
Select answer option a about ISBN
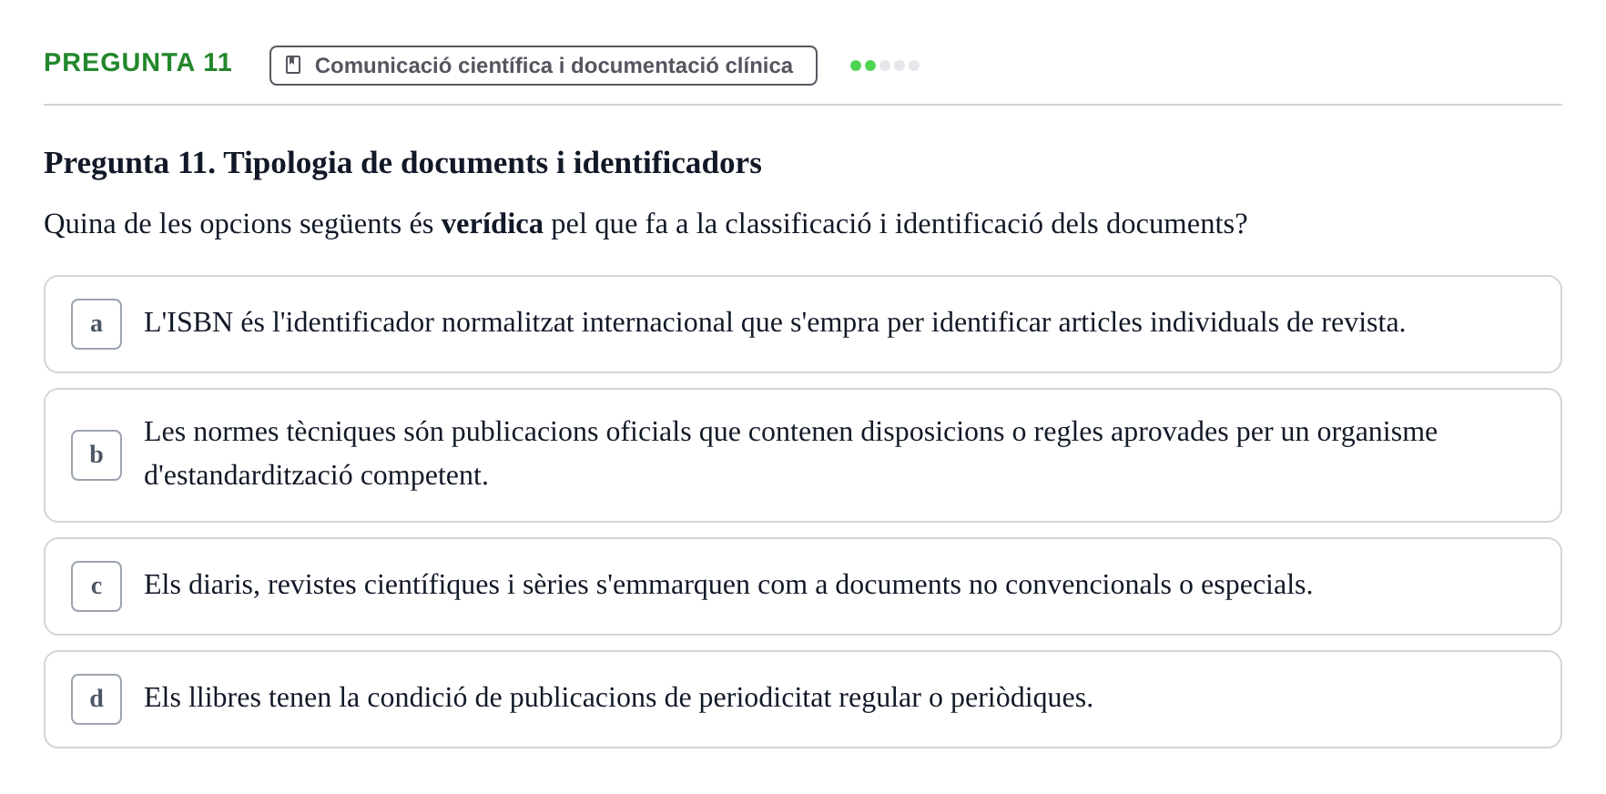coord(803,324)
